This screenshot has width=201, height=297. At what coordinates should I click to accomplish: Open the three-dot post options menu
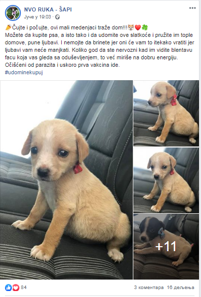coord(193,8)
